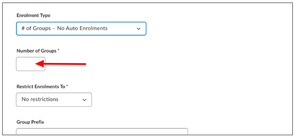Click the Number of Groups label
The image size is (295, 137).
point(36,51)
